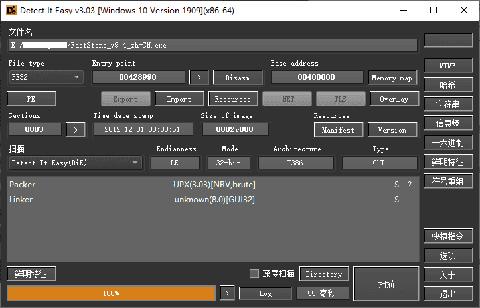Expand the Detect It Easy(DiE) scan engine dropdown
This screenshot has width=480, height=308.
(76, 163)
